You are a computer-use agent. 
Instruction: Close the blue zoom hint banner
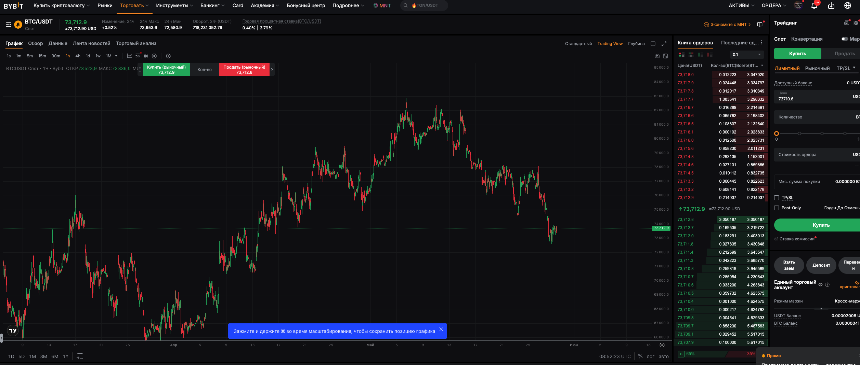pyautogui.click(x=441, y=329)
